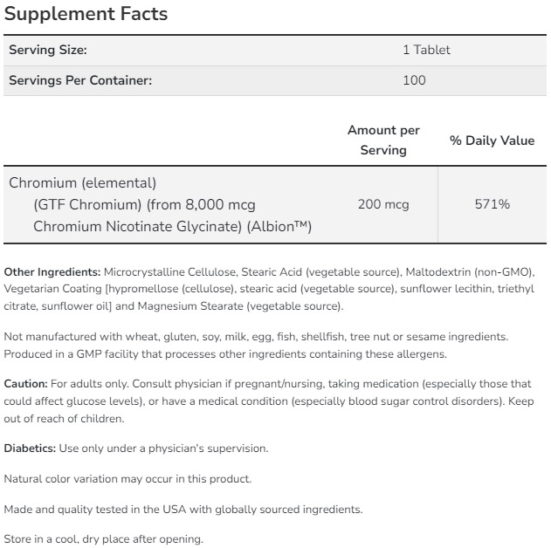Viewport: 551px width, 548px height.
Task: Click the Supplement Facts heading
Action: point(86,15)
